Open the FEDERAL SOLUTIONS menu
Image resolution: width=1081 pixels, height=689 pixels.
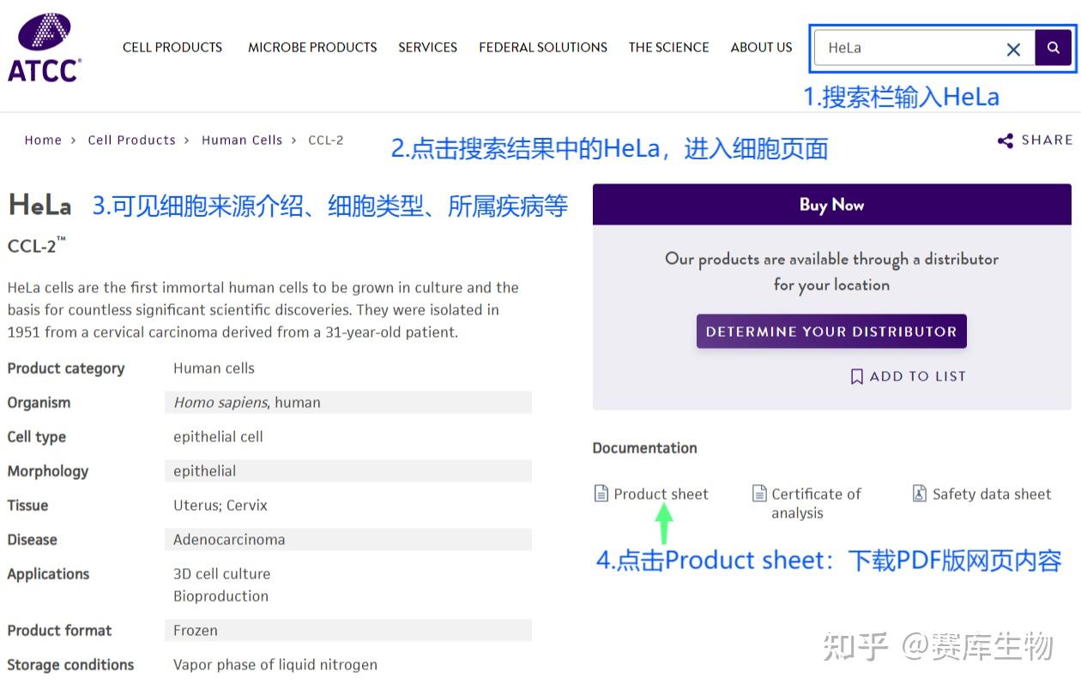tap(542, 47)
